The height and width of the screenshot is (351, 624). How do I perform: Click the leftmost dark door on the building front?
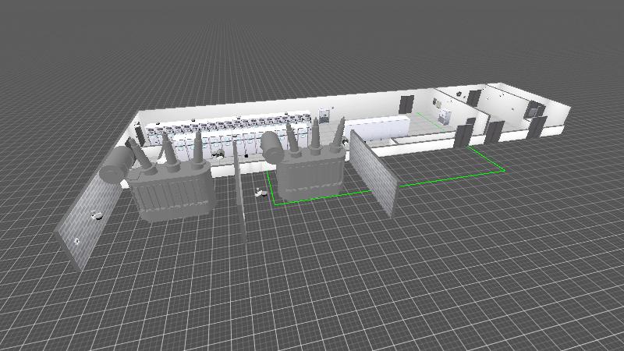tap(463, 136)
